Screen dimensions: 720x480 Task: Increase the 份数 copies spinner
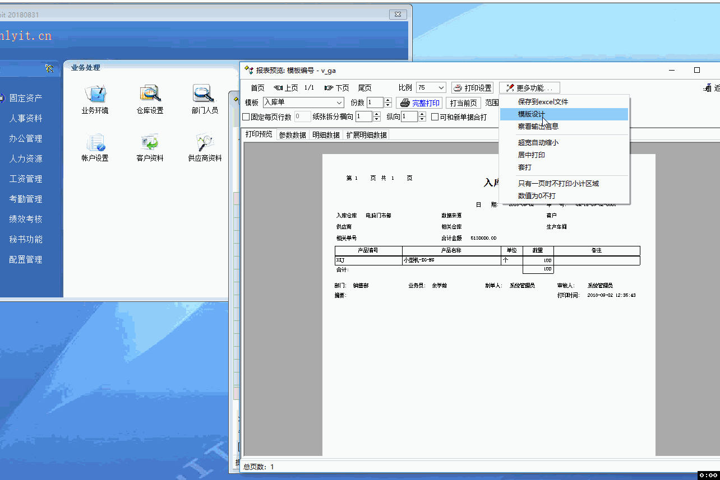coord(388,100)
